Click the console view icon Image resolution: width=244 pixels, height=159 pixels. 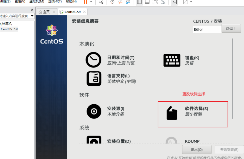point(174,2)
